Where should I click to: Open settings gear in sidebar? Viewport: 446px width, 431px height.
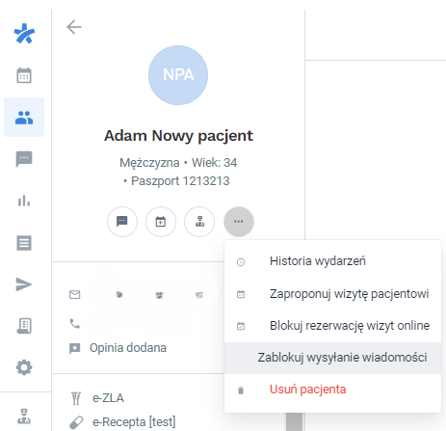[x=24, y=367]
